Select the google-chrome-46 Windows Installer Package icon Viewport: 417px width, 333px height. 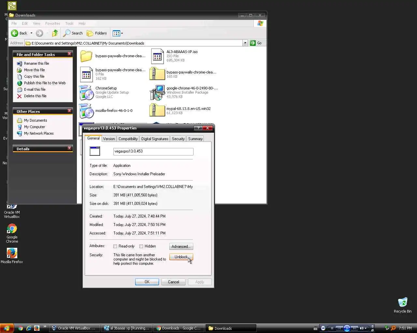pos(157,92)
